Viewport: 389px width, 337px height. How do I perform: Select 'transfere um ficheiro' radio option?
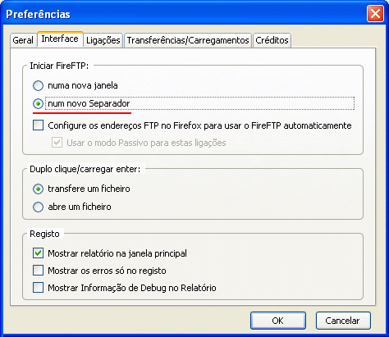(x=38, y=189)
